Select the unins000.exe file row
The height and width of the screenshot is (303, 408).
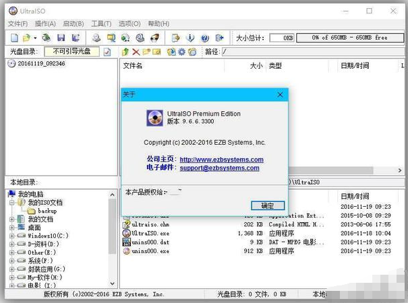click(256, 251)
